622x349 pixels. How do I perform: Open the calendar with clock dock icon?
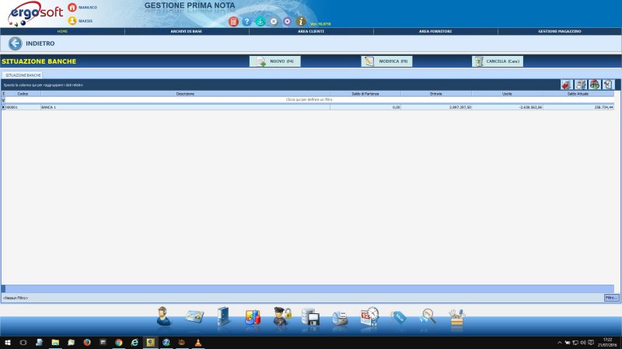tap(370, 316)
